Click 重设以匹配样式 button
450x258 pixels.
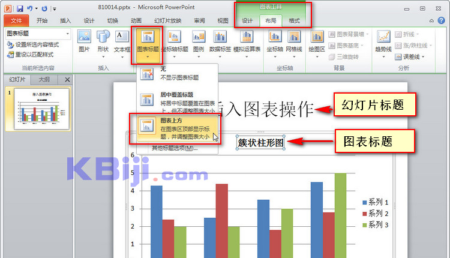[x=31, y=55]
